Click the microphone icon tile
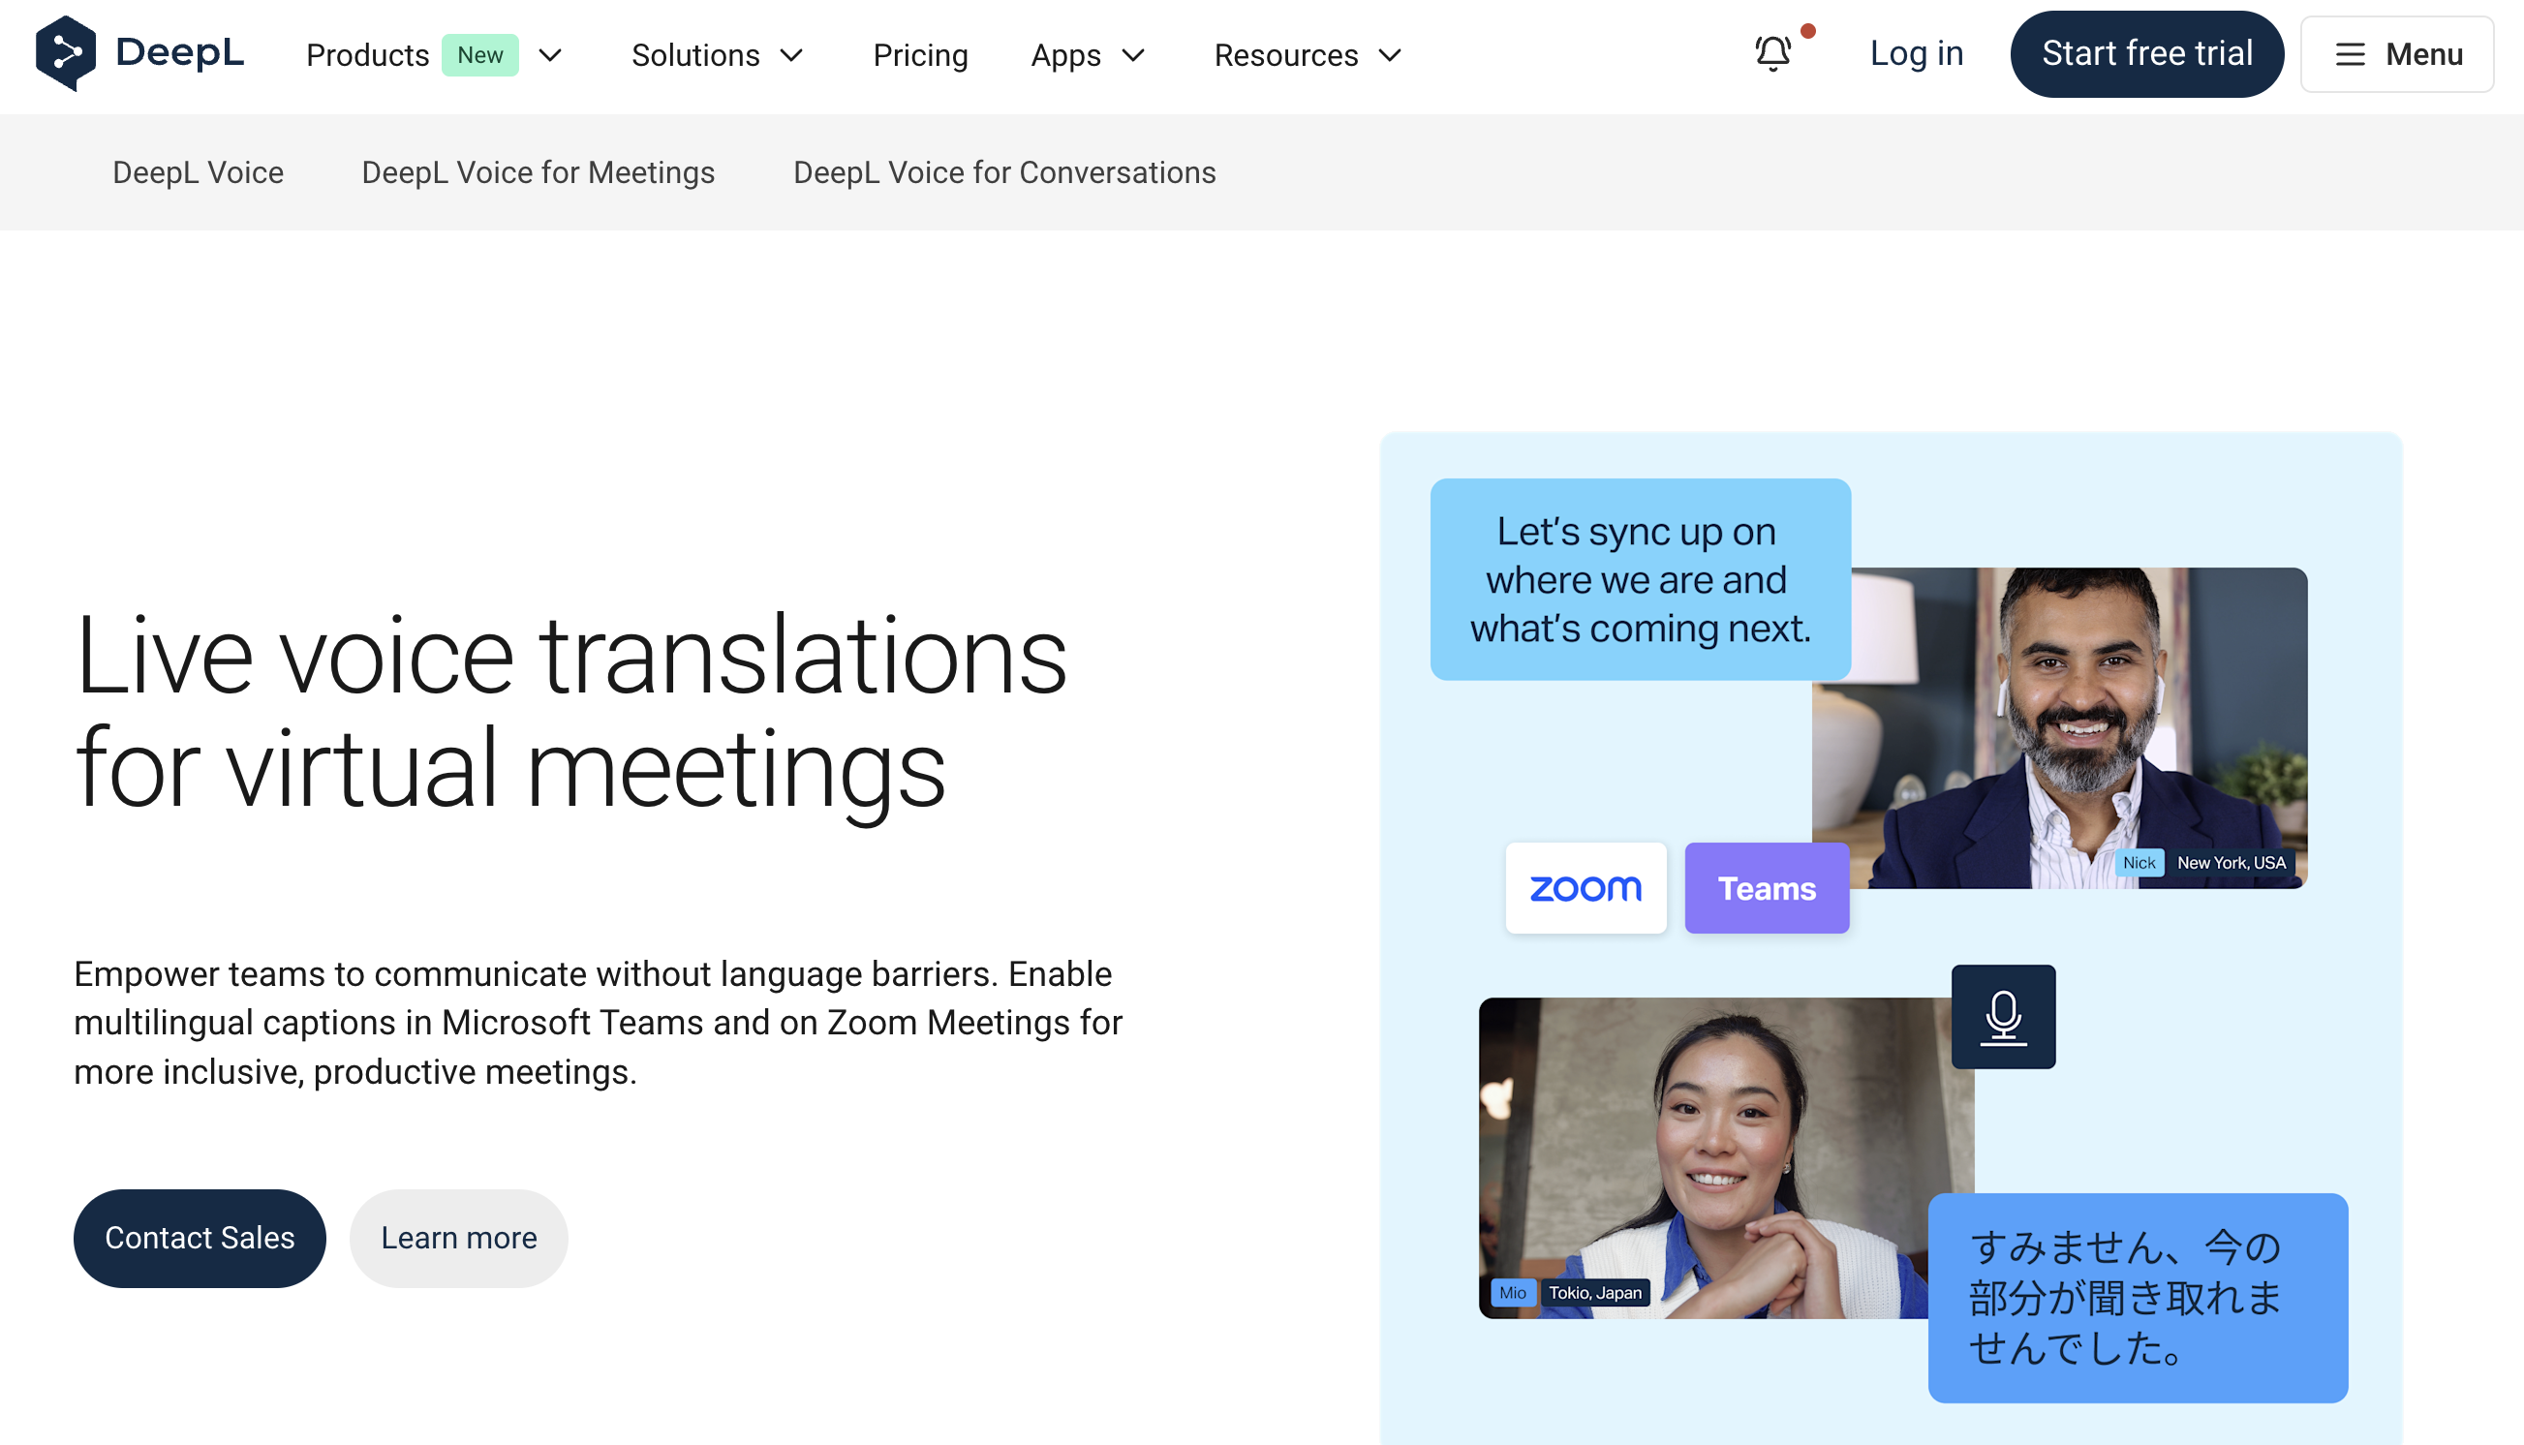 pos(2003,1016)
